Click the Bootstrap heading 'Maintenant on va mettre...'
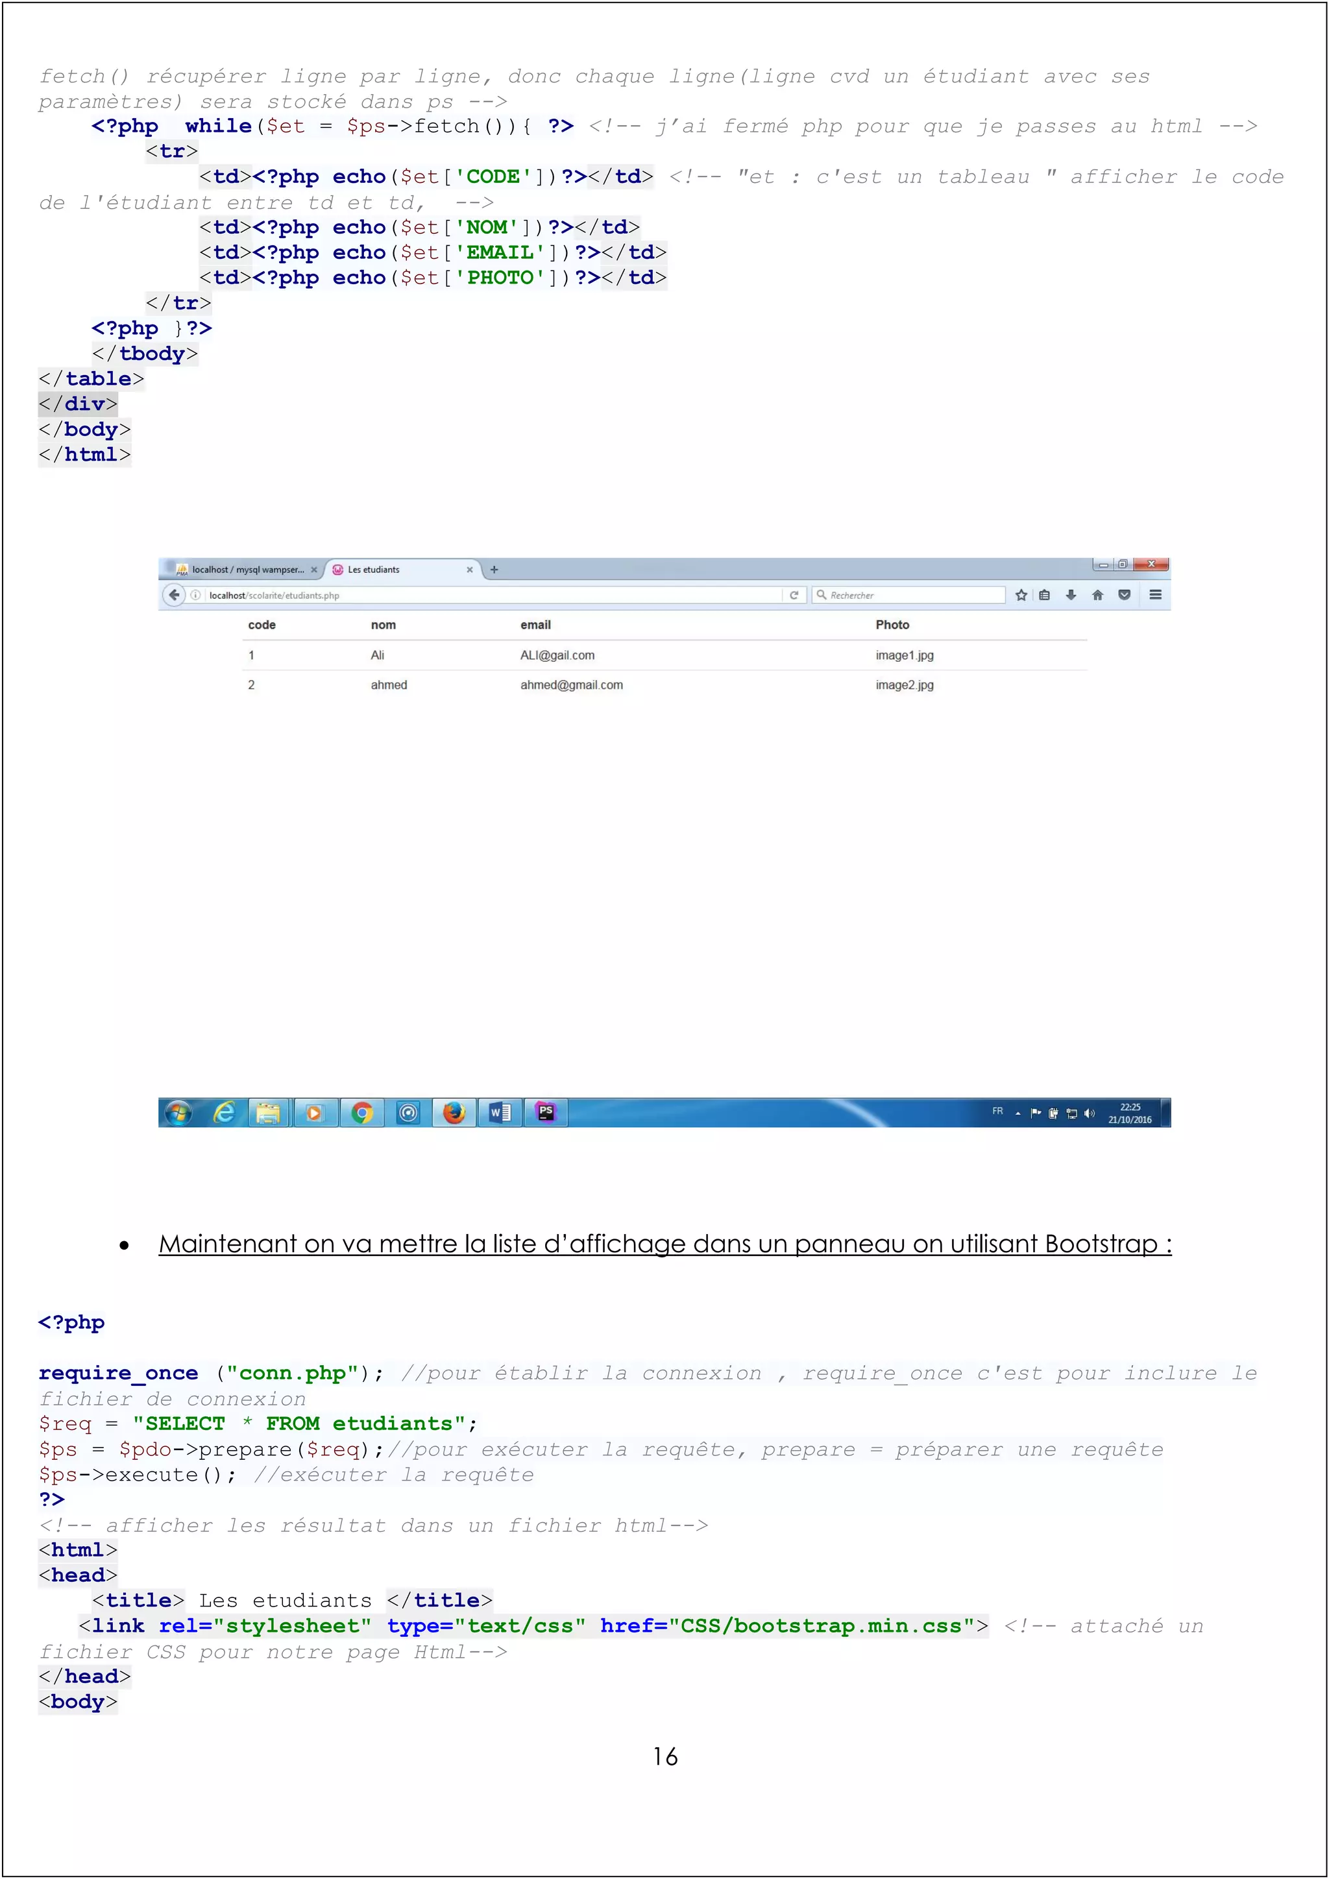This screenshot has width=1329, height=1879. 665,1244
